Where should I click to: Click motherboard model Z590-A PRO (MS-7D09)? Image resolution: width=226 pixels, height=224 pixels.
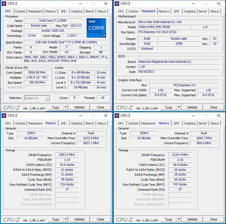point(164,27)
